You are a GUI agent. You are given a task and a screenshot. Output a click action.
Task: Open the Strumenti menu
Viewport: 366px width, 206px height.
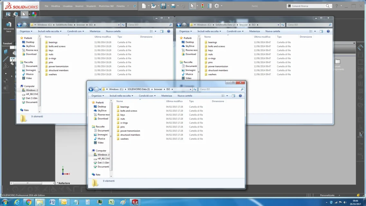(x=91, y=6)
